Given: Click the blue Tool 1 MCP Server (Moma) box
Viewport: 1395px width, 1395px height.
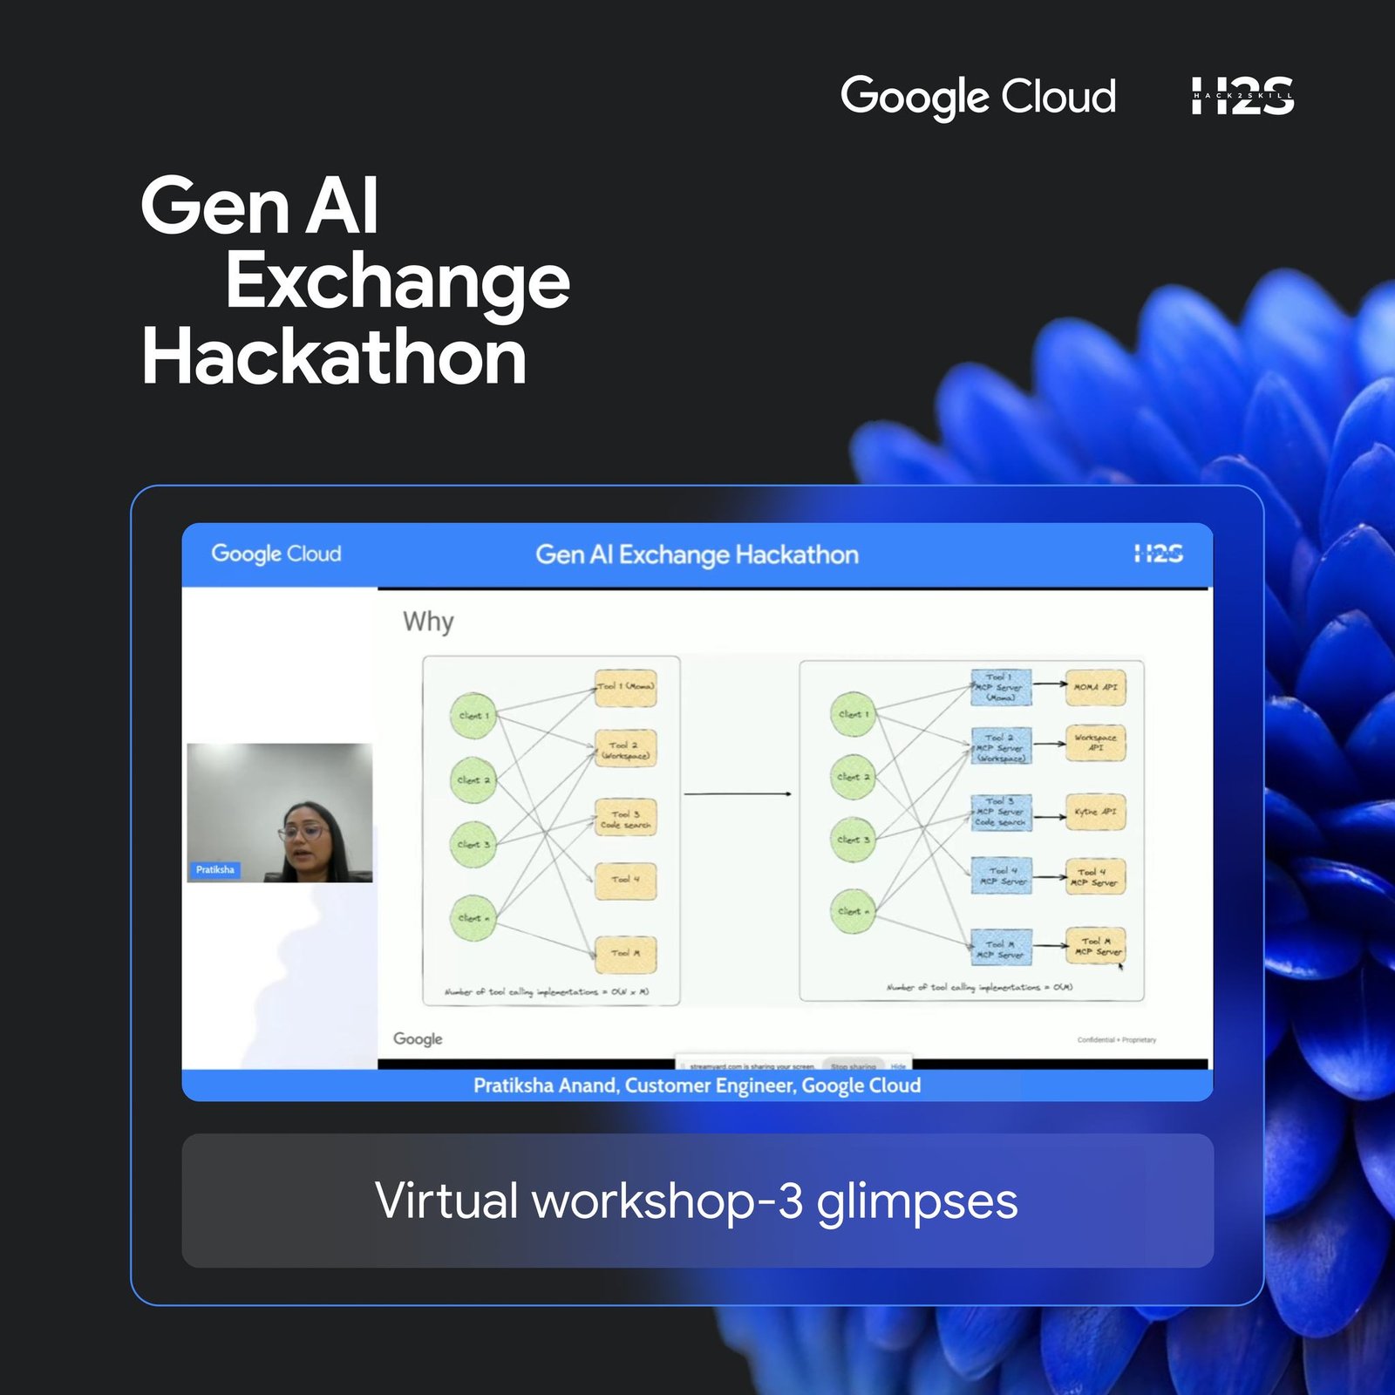Looking at the screenshot, I should tap(1001, 687).
